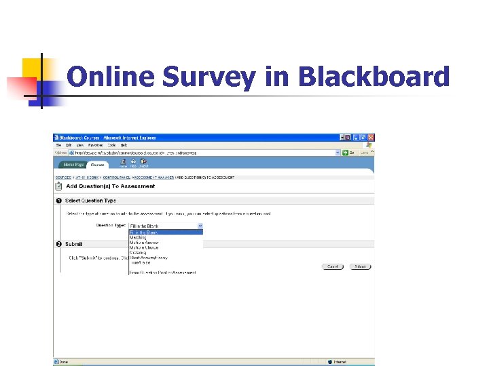Select Fill in the Blank option
The height and width of the screenshot is (366, 489).
166,232
